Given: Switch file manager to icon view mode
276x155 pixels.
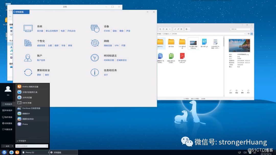Looking at the screenshot, I should click(252, 34).
